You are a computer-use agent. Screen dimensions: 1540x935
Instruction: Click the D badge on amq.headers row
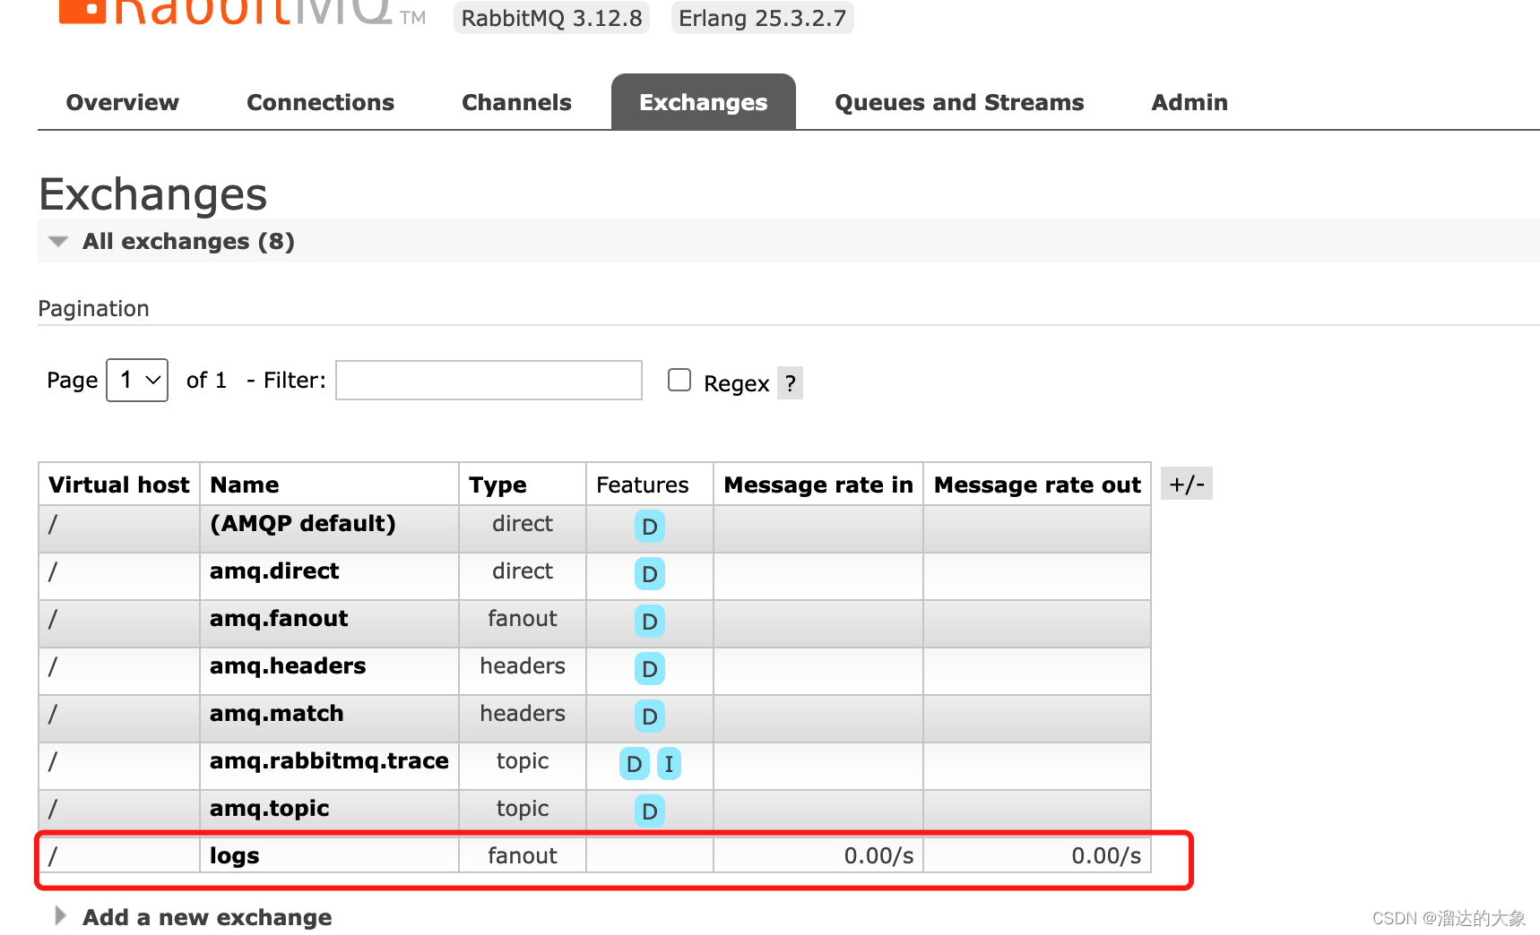click(x=649, y=669)
